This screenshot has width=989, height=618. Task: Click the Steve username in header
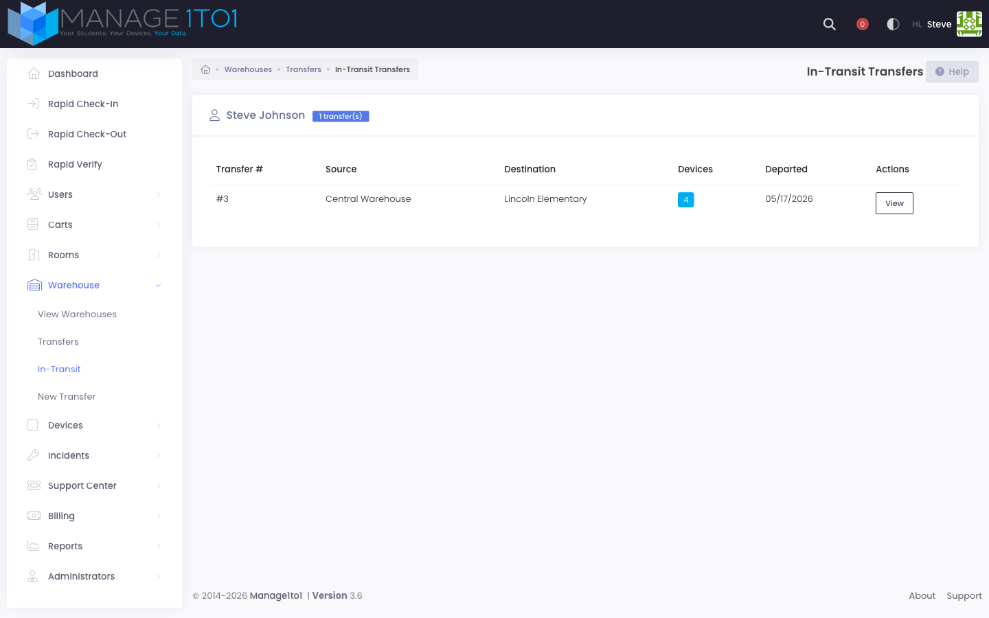(x=939, y=24)
